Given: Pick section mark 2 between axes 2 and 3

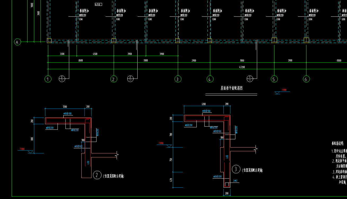Looking at the screenshot, I should point(130,79).
